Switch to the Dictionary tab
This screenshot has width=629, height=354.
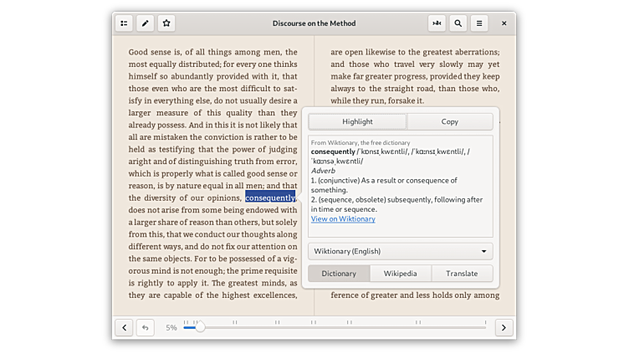click(x=339, y=274)
